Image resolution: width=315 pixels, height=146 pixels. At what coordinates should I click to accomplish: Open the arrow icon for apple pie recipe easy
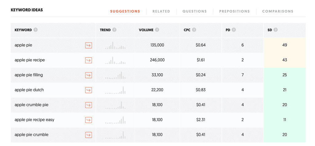tap(88, 120)
